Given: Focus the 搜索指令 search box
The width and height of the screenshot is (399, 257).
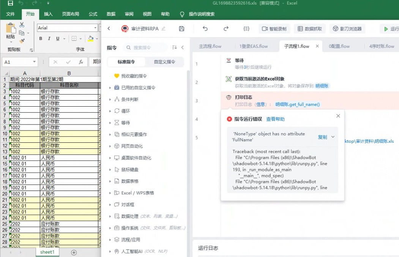Looking at the screenshot, I should pyautogui.click(x=145, y=47).
